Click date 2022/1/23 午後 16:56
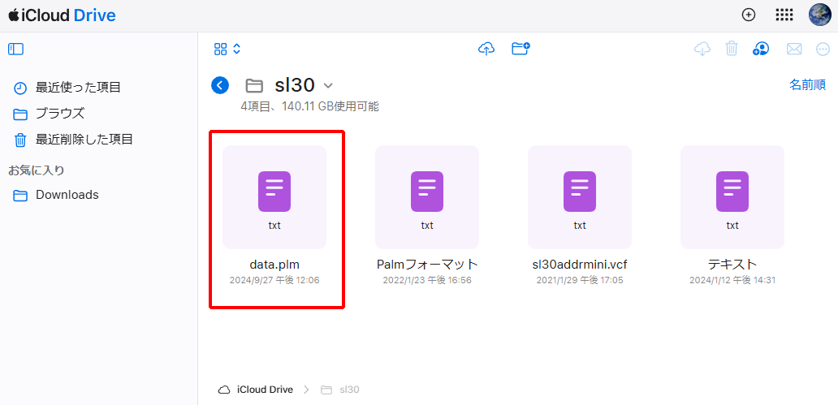Image resolution: width=838 pixels, height=405 pixels. click(x=427, y=280)
